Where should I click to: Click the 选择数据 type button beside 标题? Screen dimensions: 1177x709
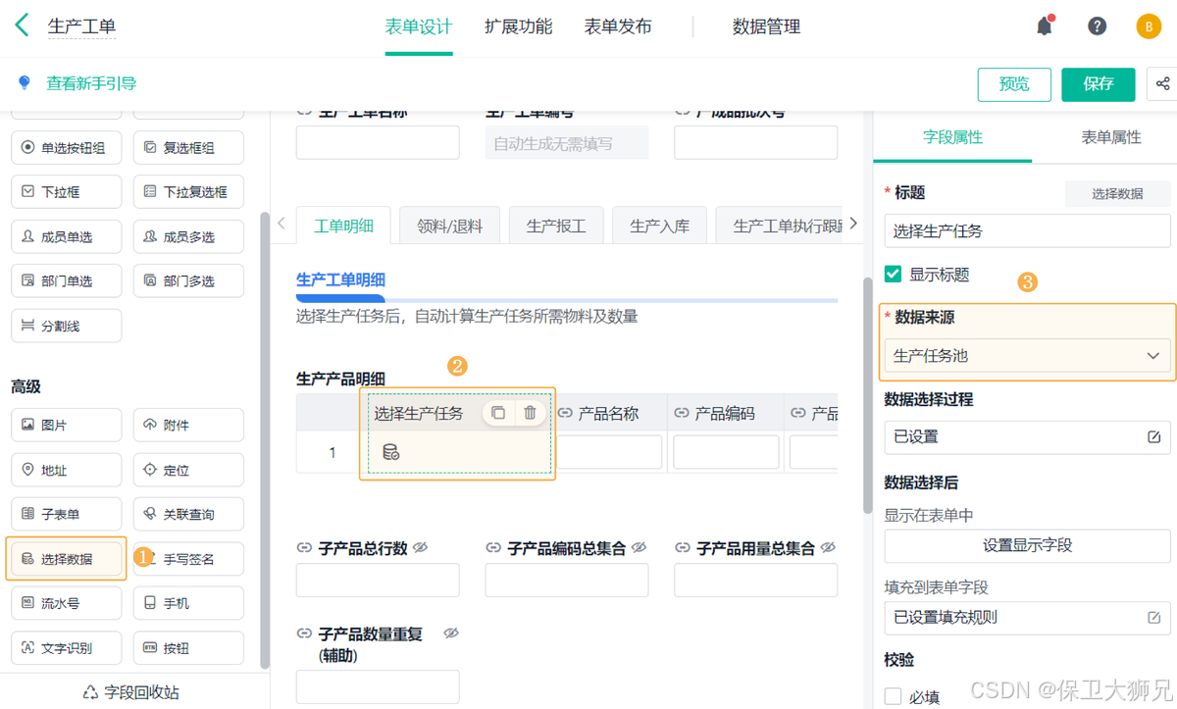[1118, 193]
